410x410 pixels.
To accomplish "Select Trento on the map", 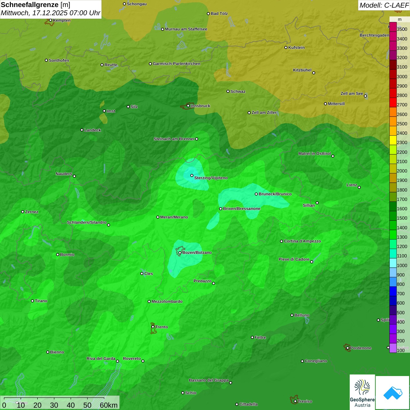I will 160,327.
